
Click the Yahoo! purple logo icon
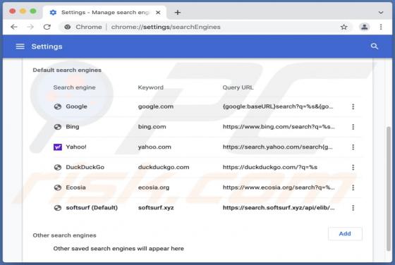[x=58, y=147]
